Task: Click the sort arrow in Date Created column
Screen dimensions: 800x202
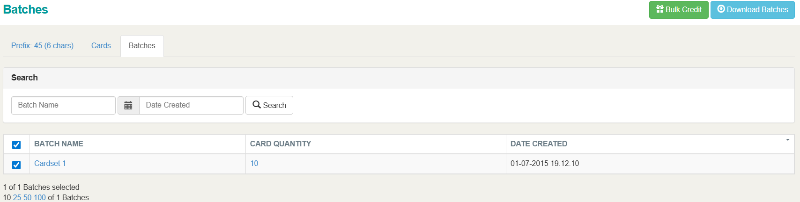Action: pos(787,140)
